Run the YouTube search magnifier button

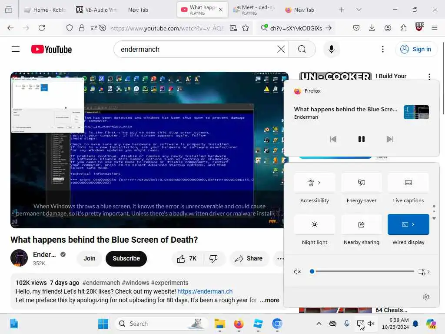point(302,49)
